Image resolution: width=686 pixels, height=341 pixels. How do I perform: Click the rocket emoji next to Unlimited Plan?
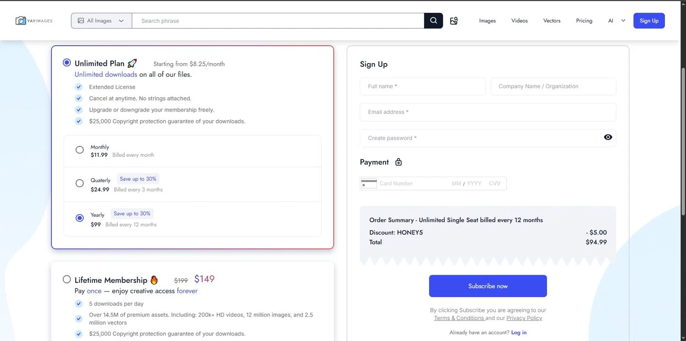(132, 63)
